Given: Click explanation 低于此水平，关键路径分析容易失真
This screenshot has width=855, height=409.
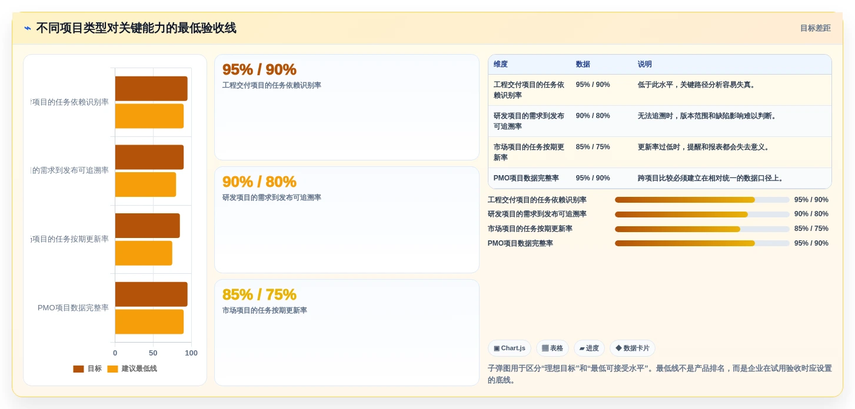Looking at the screenshot, I should 698,85.
